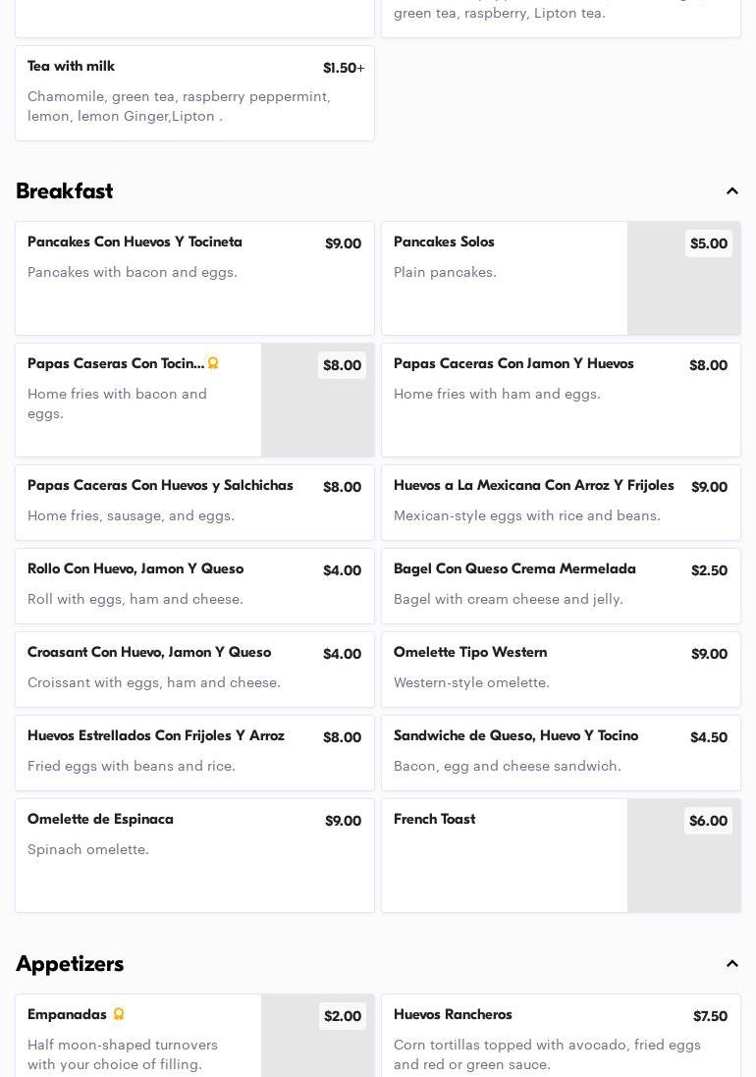Open Omelette Tipo Western item
This screenshot has height=1077, width=756.
[x=561, y=670]
